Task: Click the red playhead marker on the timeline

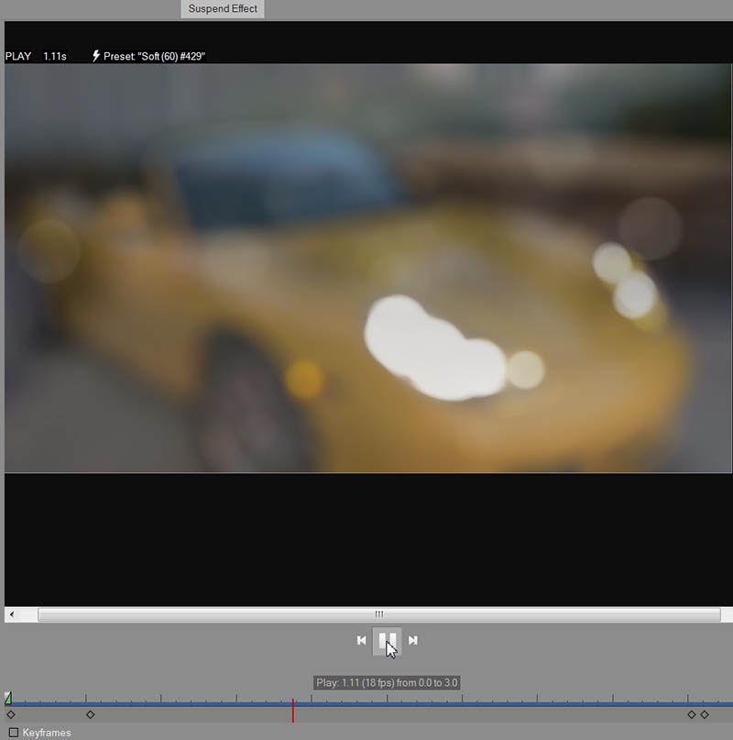Action: [x=293, y=711]
